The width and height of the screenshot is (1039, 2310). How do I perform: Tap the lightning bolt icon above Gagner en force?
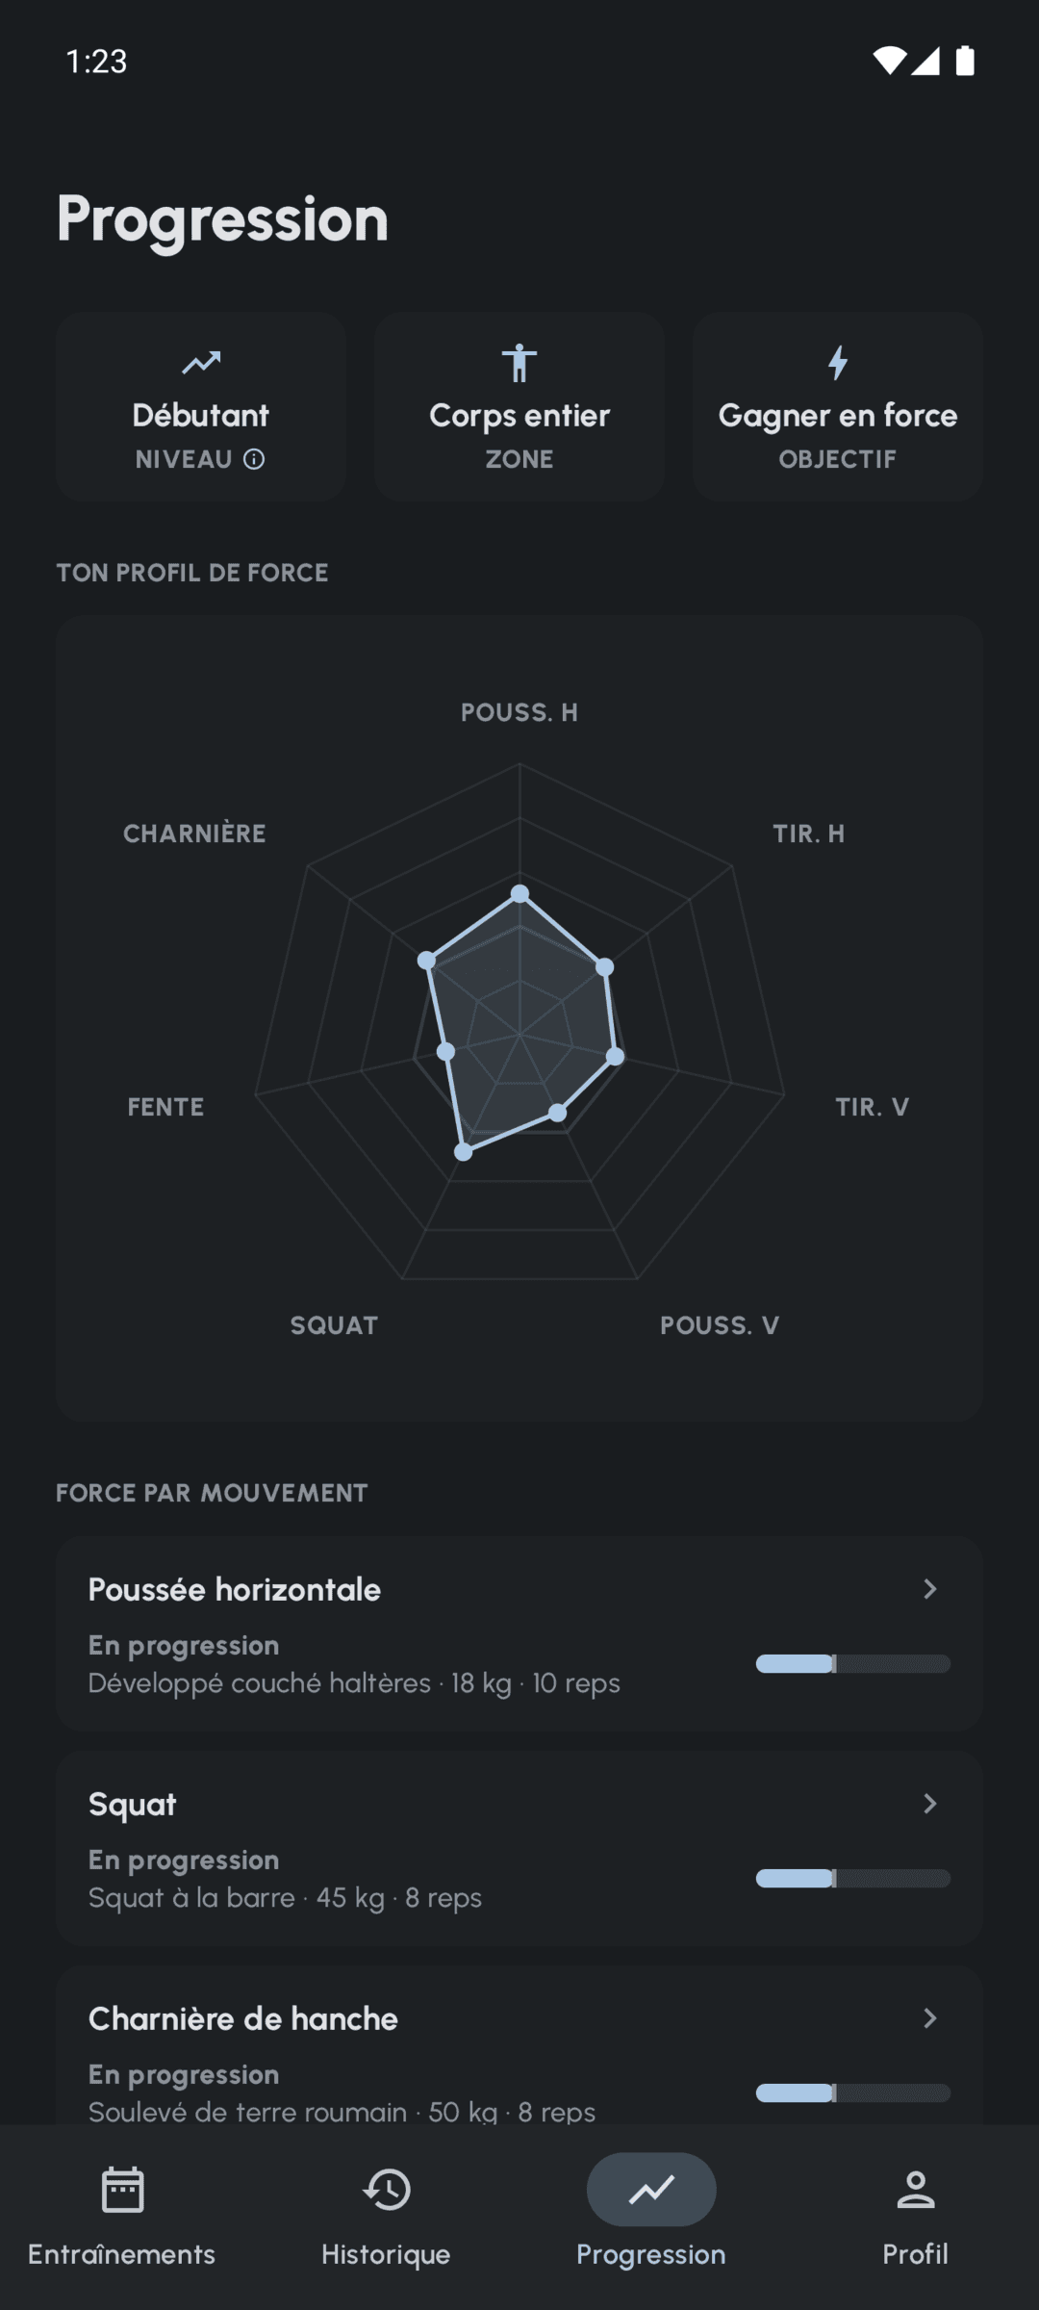pos(838,363)
